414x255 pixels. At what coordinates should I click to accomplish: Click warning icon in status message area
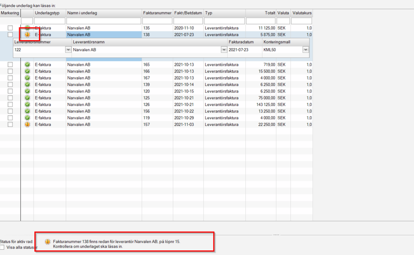(48, 241)
